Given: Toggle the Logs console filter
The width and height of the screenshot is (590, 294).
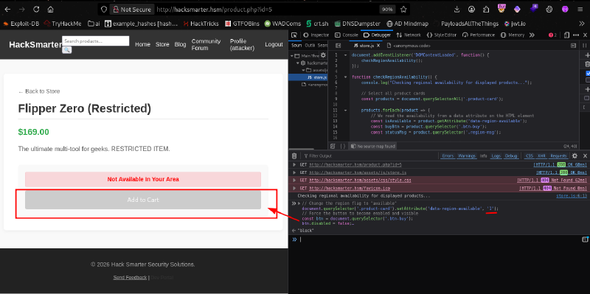Looking at the screenshot, I should tap(496, 155).
